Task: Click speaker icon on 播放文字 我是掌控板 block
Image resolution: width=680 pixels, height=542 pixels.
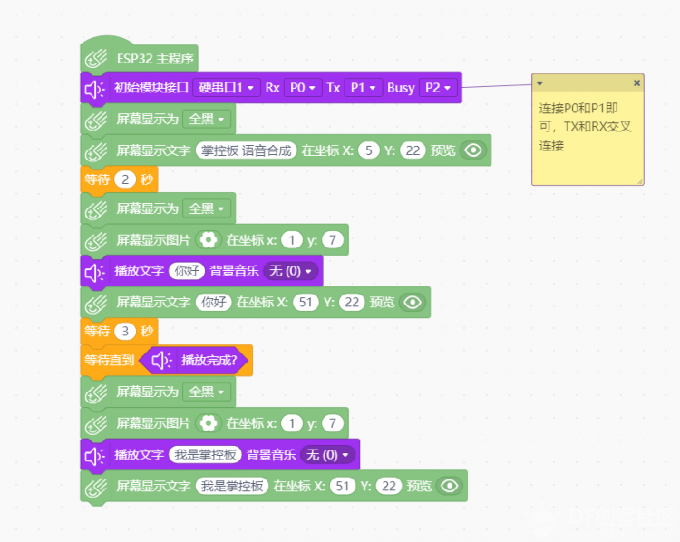Action: [x=94, y=456]
